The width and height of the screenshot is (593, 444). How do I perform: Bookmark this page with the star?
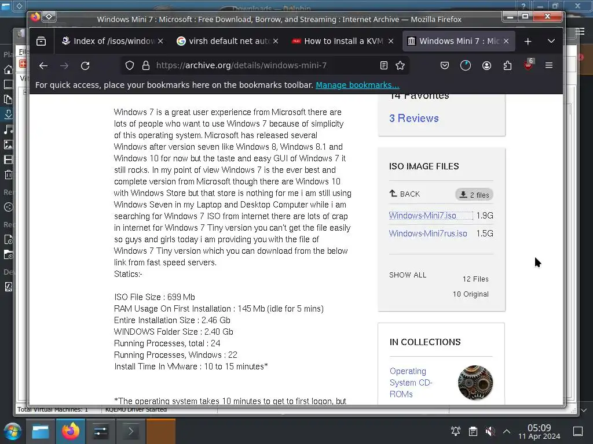click(x=400, y=66)
